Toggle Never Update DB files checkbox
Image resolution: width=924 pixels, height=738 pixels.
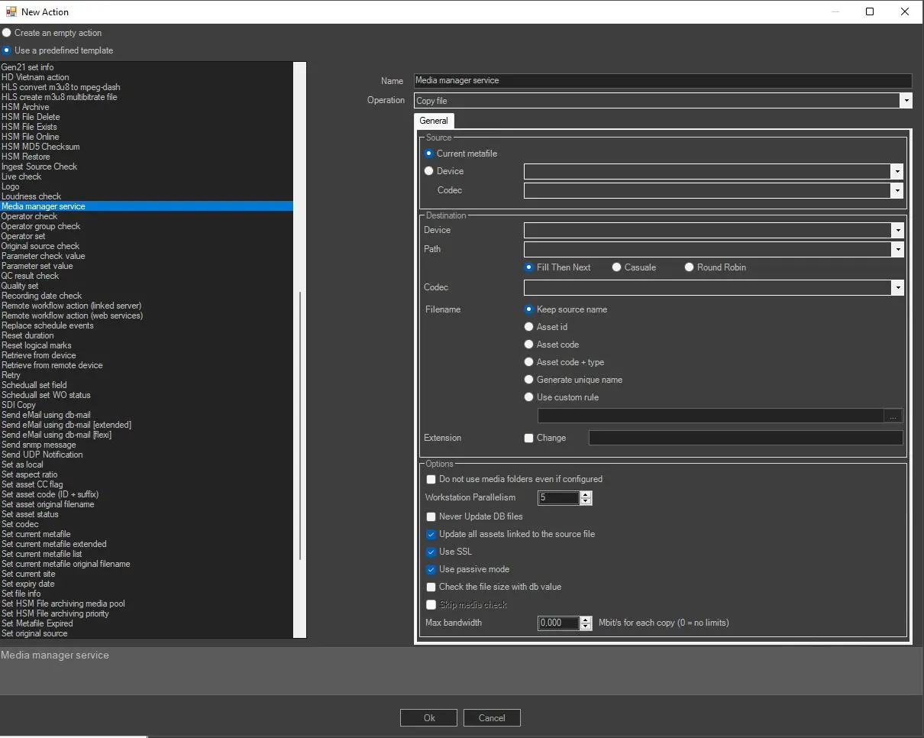tap(431, 516)
